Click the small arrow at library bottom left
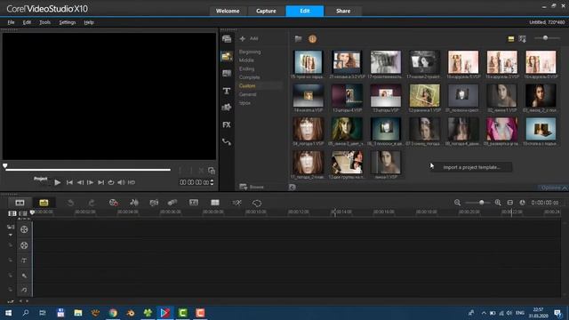This screenshot has height=320, width=569. click(x=293, y=188)
